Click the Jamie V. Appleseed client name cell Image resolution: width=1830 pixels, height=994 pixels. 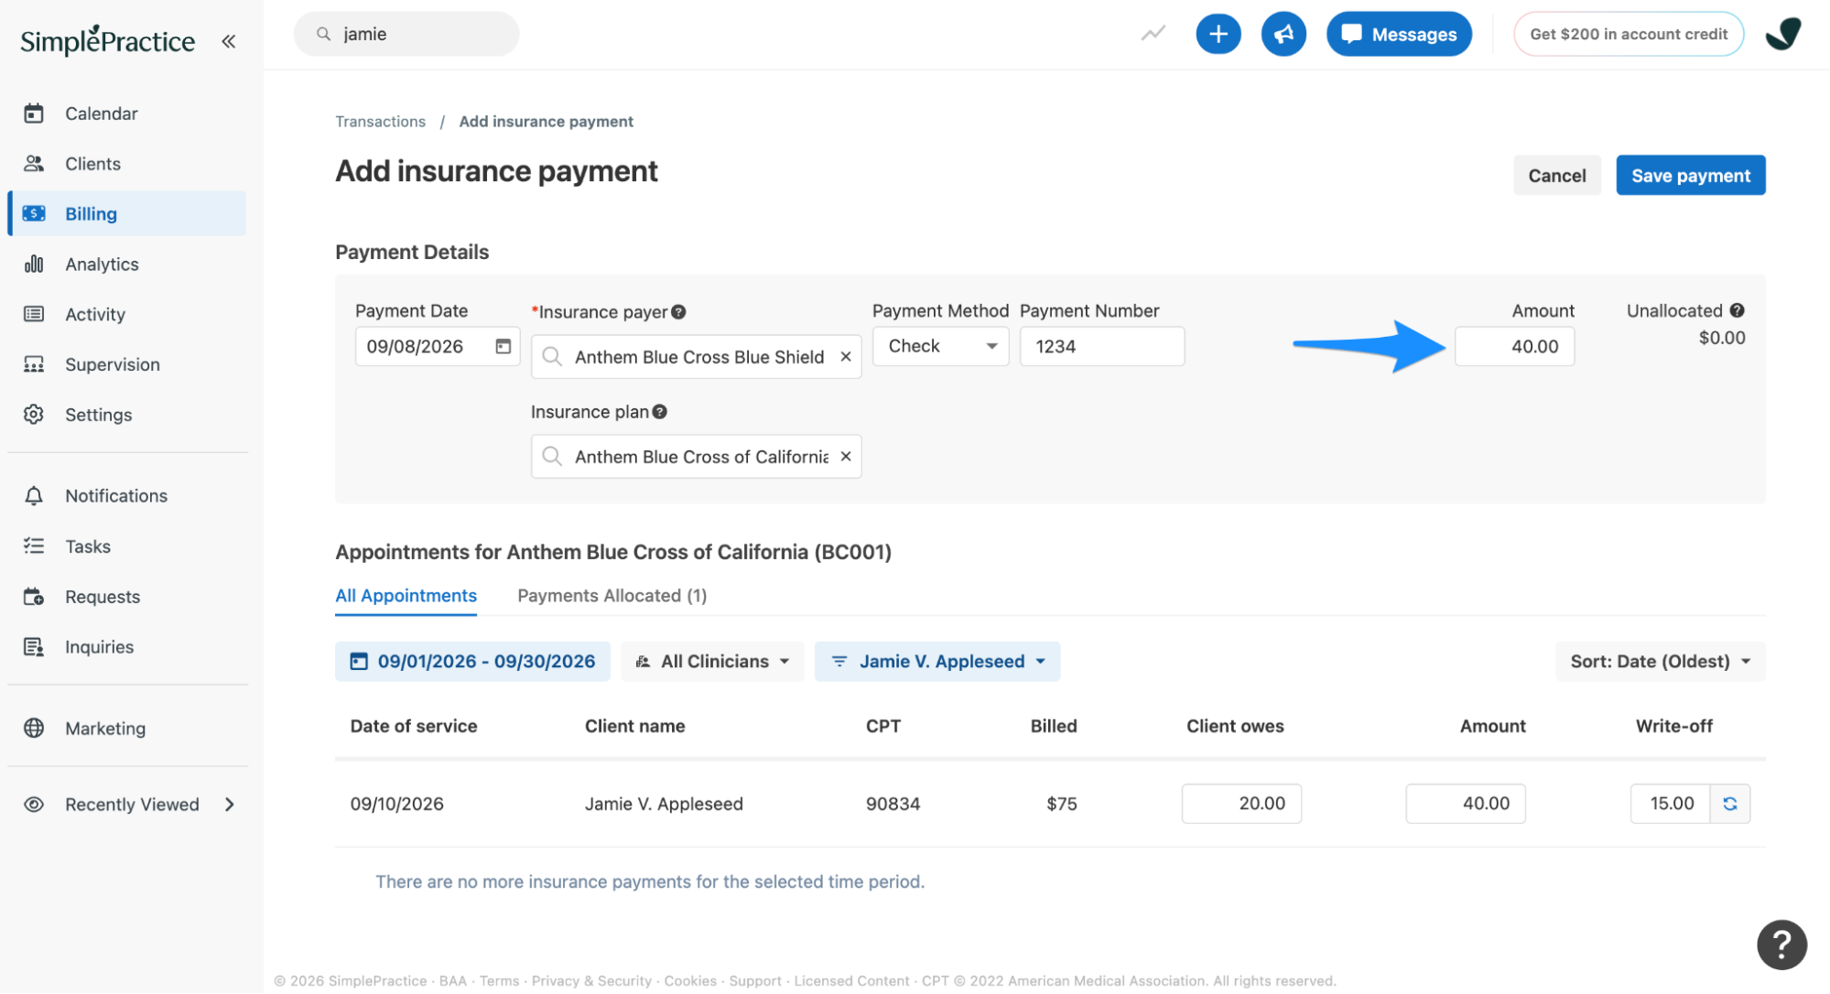pos(664,805)
